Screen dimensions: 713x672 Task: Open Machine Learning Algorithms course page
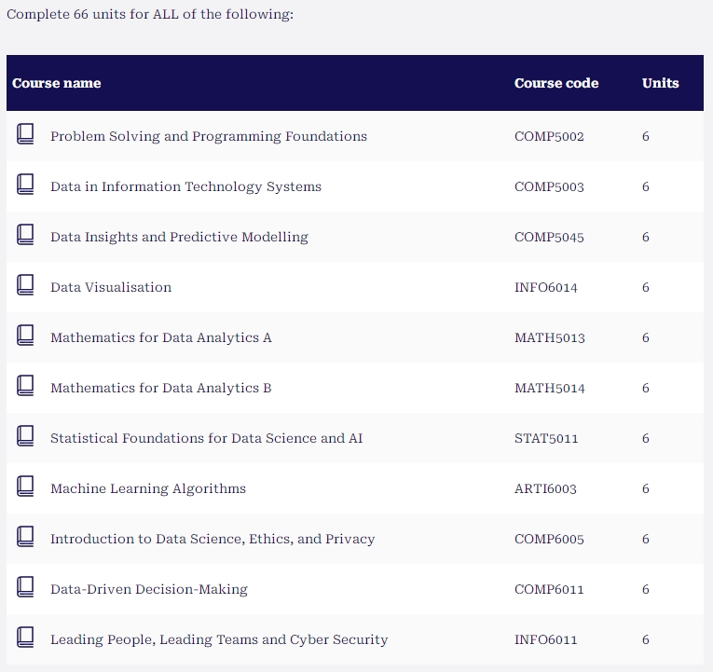click(x=148, y=488)
